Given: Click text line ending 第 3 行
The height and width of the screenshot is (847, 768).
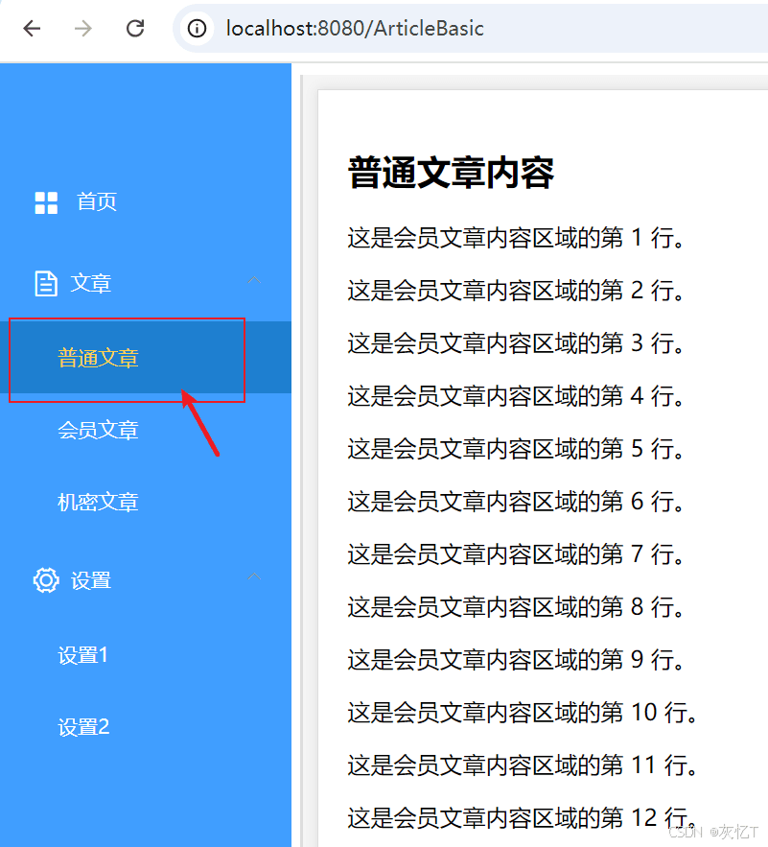Looking at the screenshot, I should (516, 343).
